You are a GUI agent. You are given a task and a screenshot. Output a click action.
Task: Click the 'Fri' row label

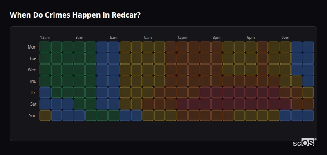(x=34, y=93)
